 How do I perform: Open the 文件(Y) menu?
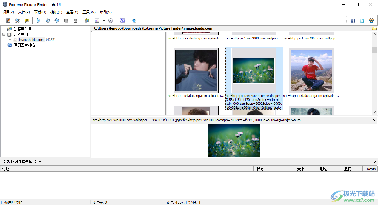coord(24,12)
